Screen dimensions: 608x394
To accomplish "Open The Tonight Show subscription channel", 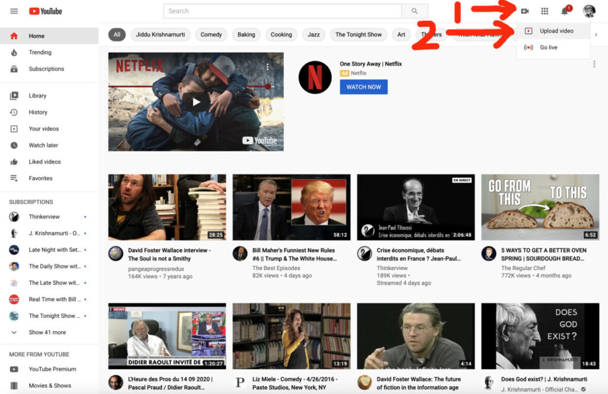I will [x=49, y=316].
